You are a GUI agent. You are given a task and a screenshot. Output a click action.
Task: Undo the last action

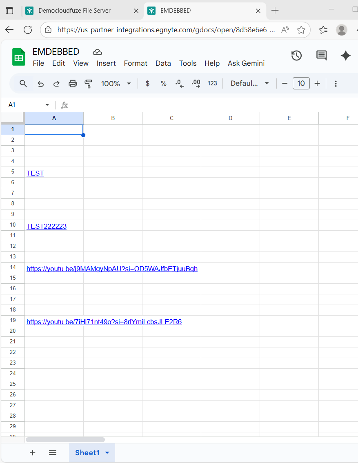point(40,83)
